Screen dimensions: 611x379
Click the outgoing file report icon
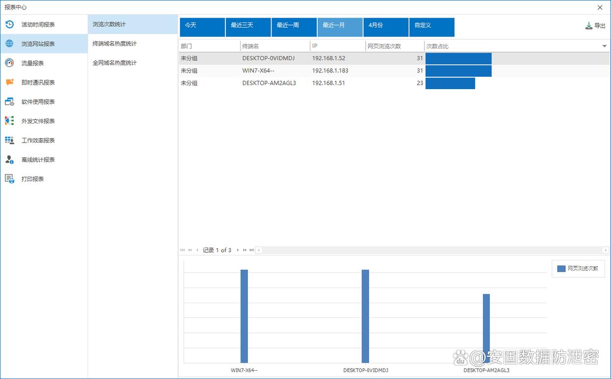click(x=9, y=121)
